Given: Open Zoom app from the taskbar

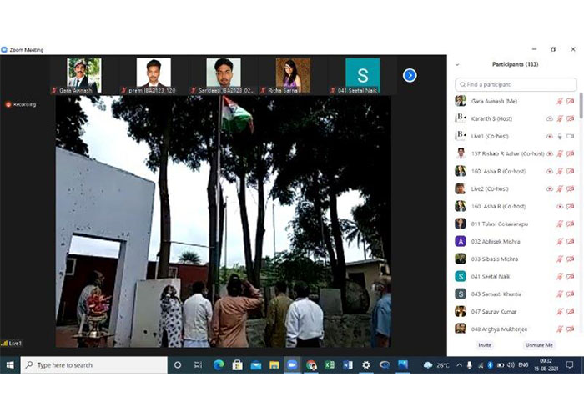Looking at the screenshot, I should (x=292, y=365).
